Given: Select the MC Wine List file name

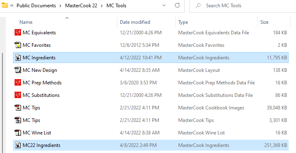Looking at the screenshot, I should [x=37, y=133].
